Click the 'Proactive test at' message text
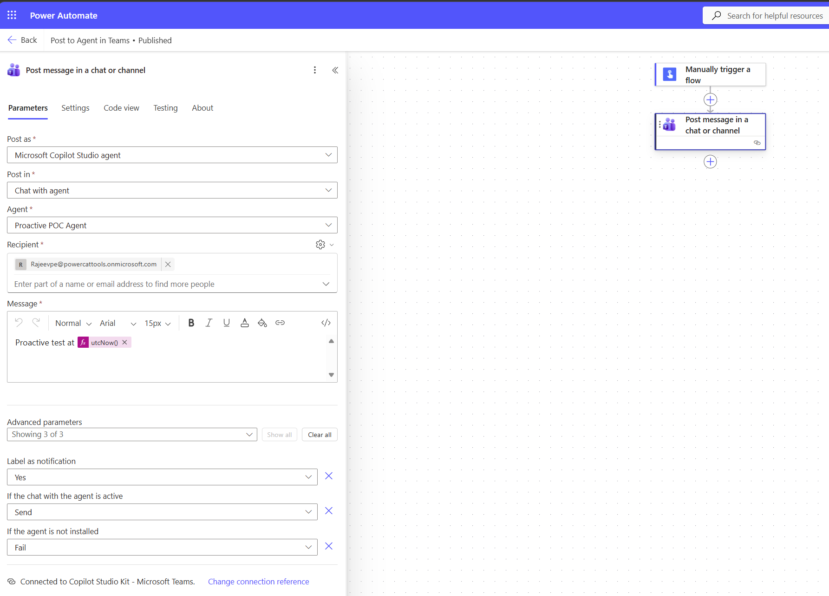 (45, 343)
